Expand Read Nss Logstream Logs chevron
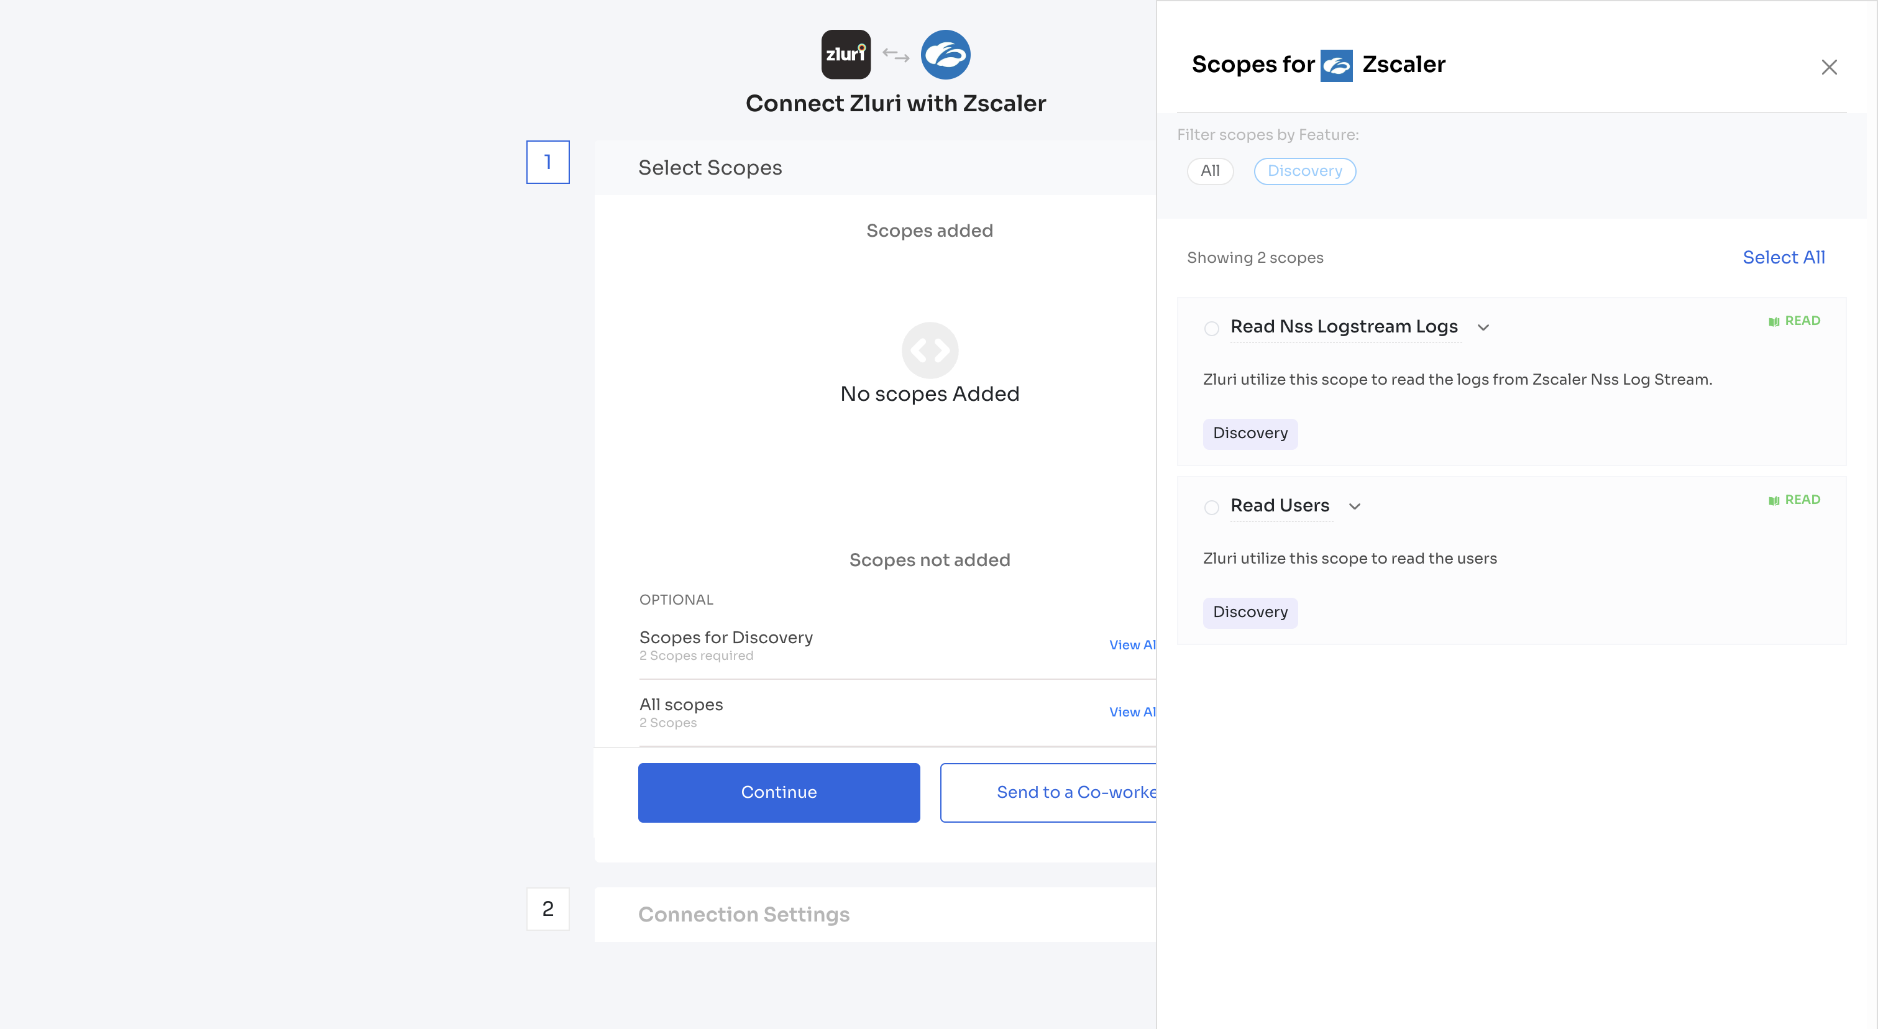The width and height of the screenshot is (1878, 1029). 1483,328
